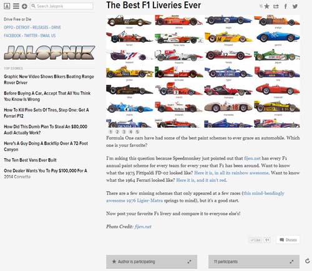Open the hamburger menu icon
Screen dimensions: 312x271
[x=16, y=6]
